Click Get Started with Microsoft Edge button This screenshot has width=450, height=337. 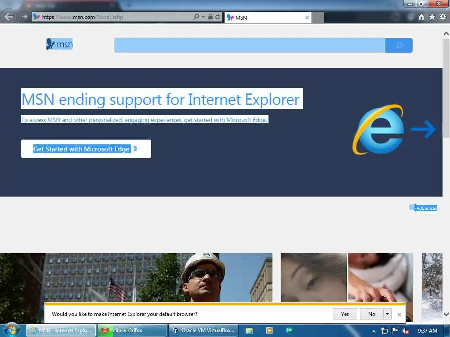coord(86,149)
